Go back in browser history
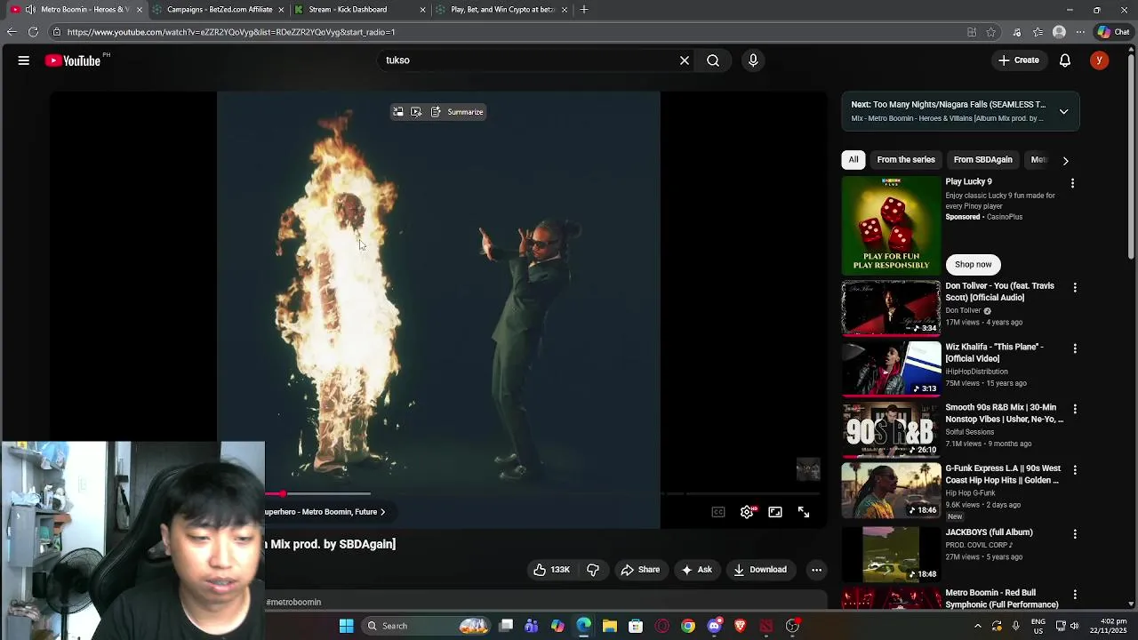1138x640 pixels. (11, 32)
